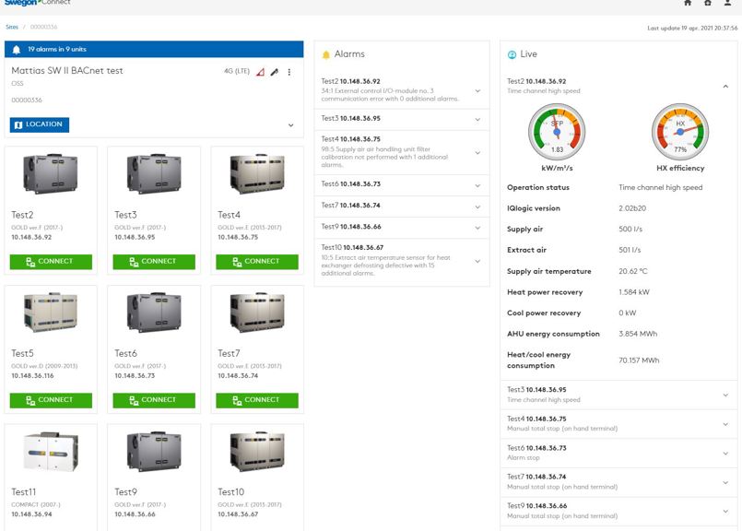The image size is (742, 531).
Task: Click the signal strength warning icon
Action: pos(260,72)
